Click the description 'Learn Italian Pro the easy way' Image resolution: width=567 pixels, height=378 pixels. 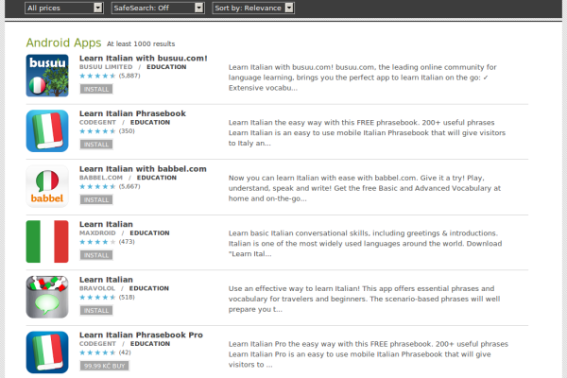pos(369,354)
